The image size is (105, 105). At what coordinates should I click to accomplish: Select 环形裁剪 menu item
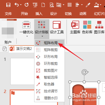click(49, 64)
